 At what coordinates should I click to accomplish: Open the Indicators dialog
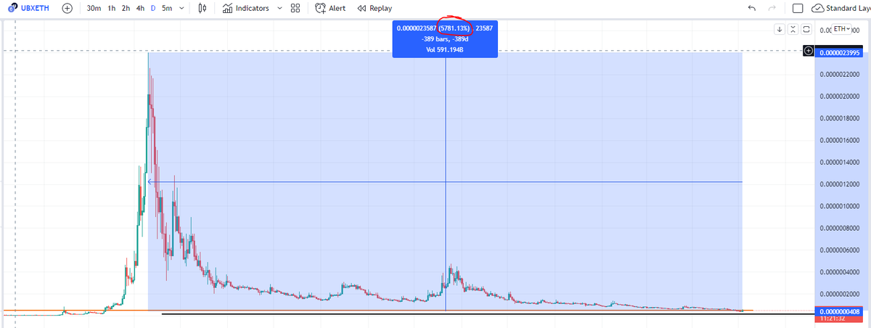(246, 8)
